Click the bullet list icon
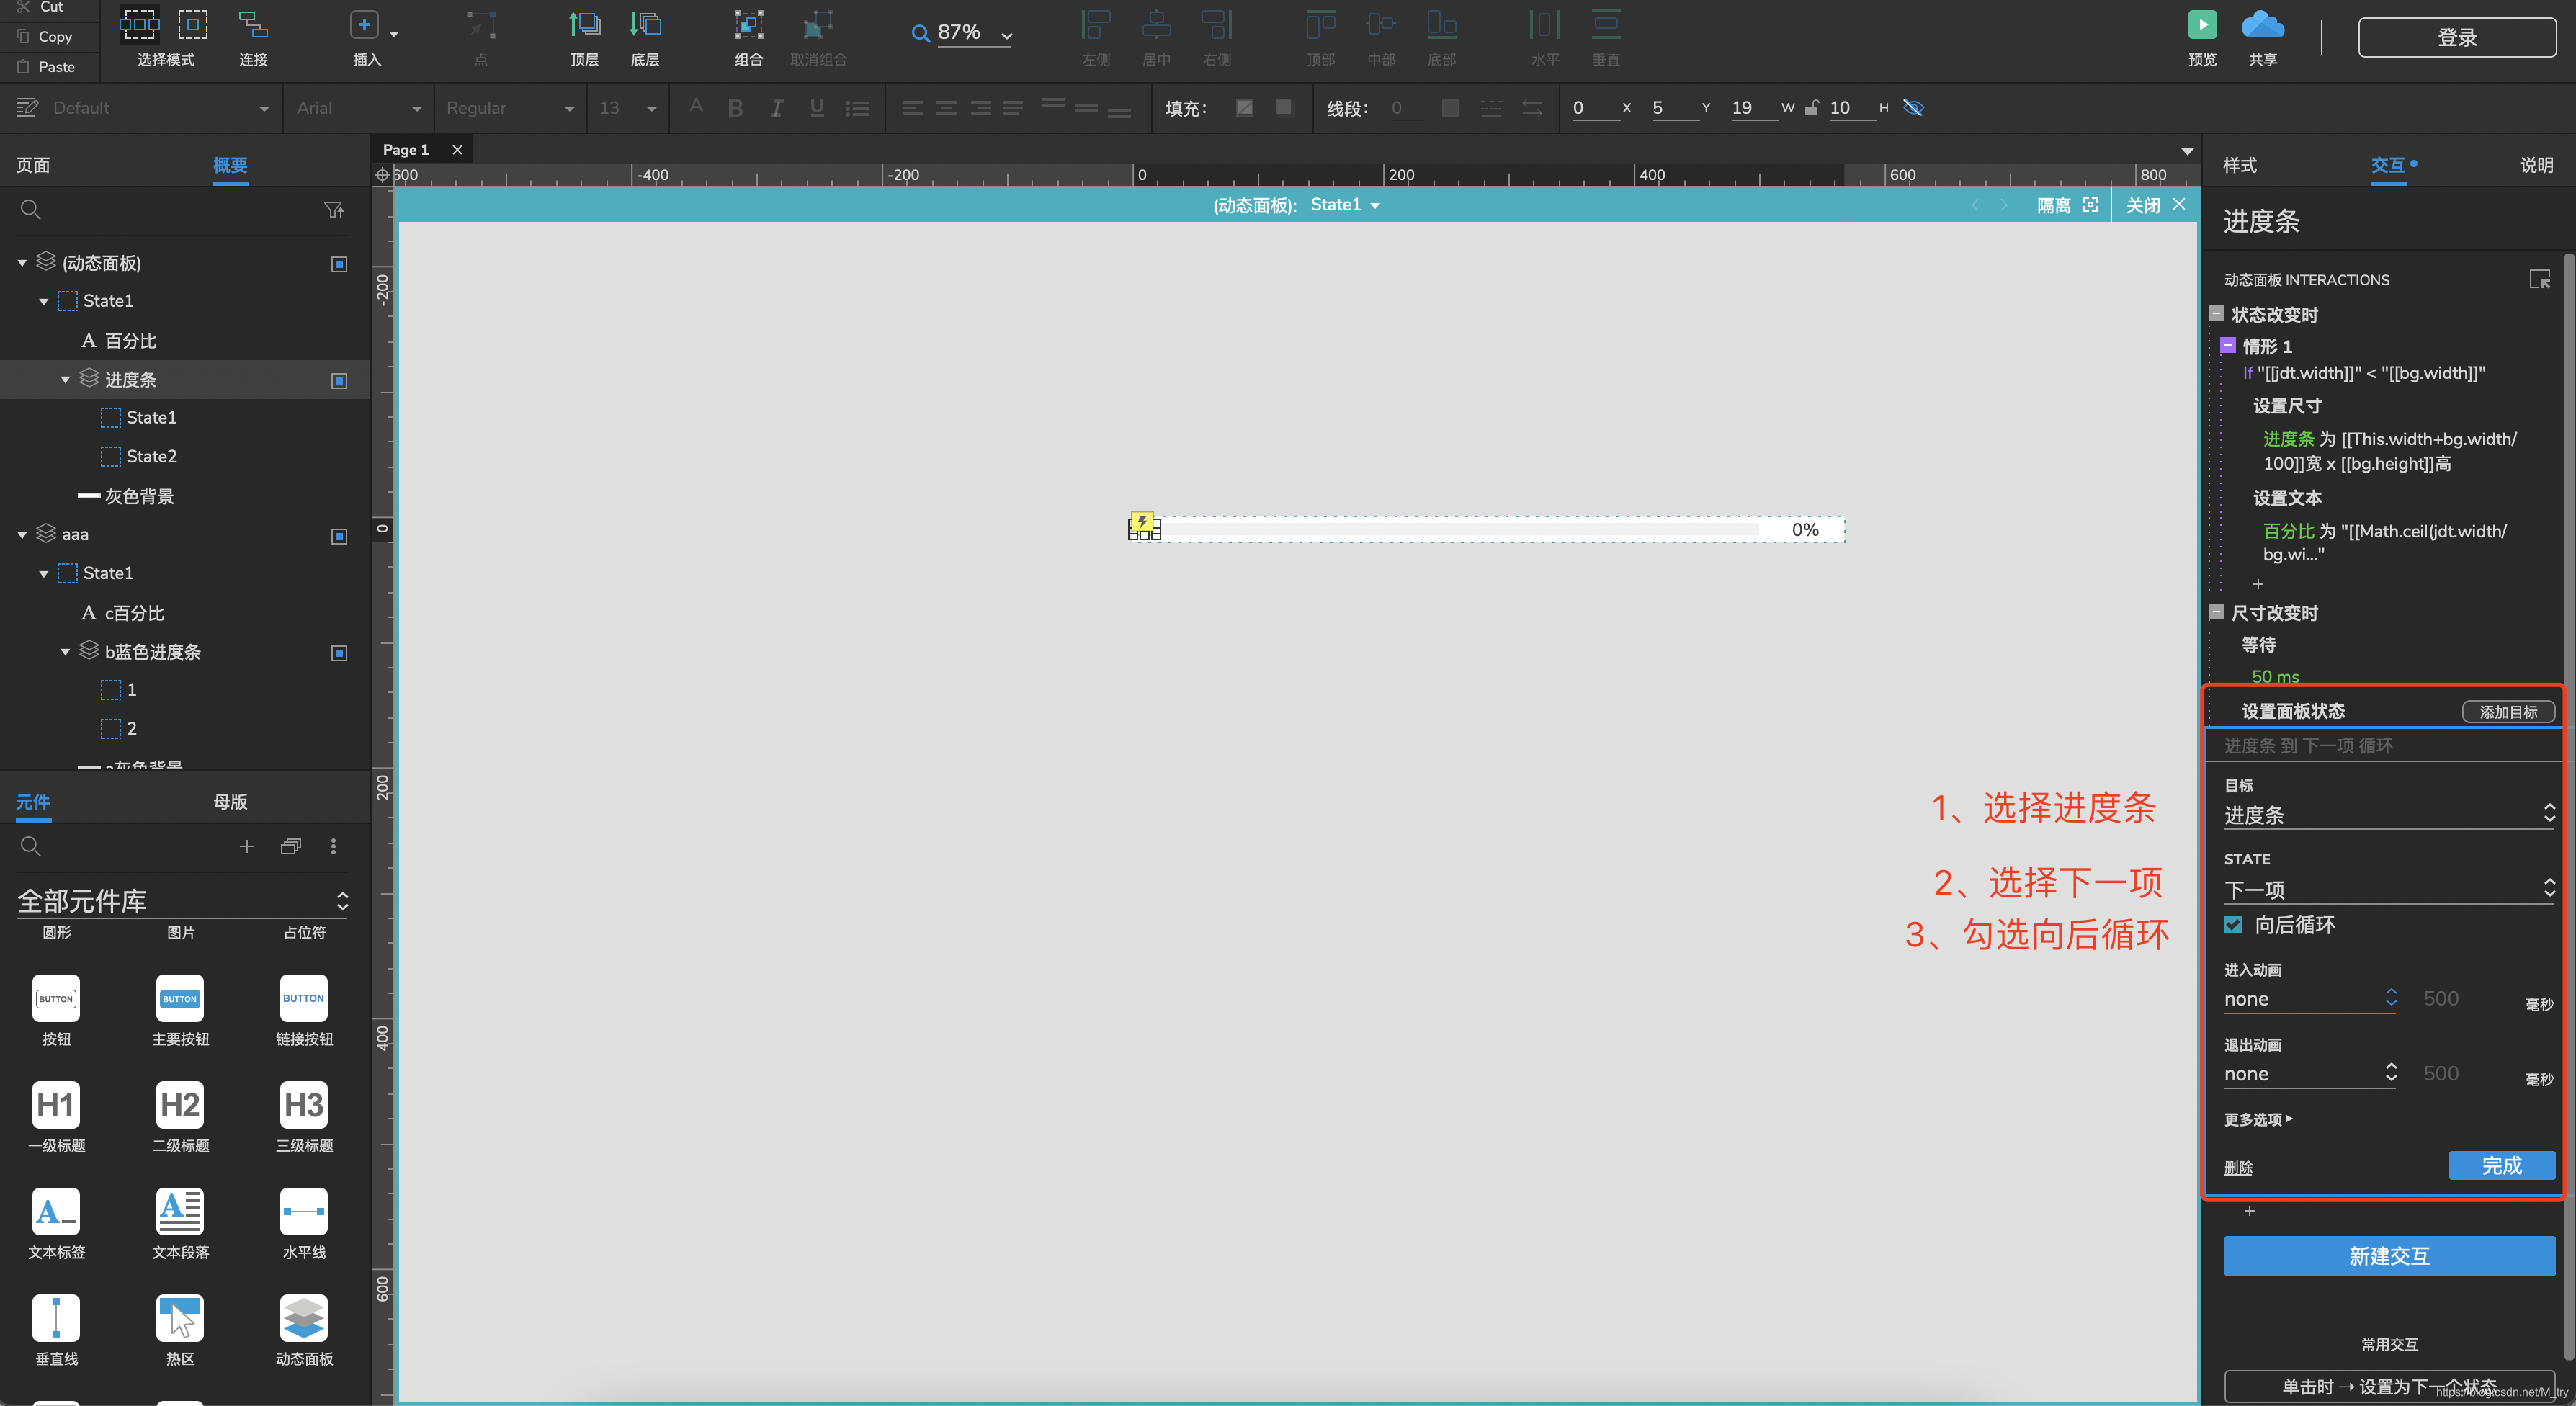Screen dimensions: 2576x1406 coord(857,108)
